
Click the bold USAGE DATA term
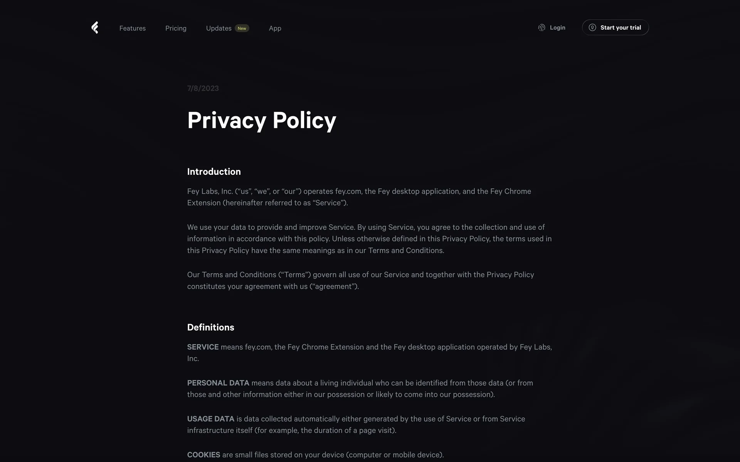pyautogui.click(x=210, y=419)
